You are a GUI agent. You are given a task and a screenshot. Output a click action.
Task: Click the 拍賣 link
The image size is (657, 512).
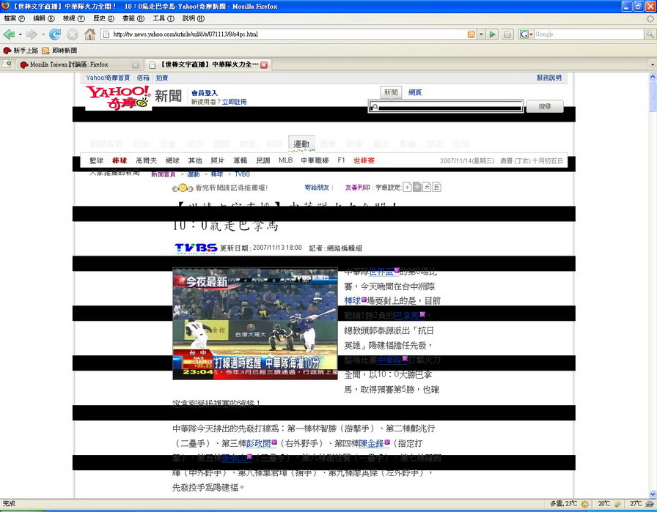(x=162, y=78)
